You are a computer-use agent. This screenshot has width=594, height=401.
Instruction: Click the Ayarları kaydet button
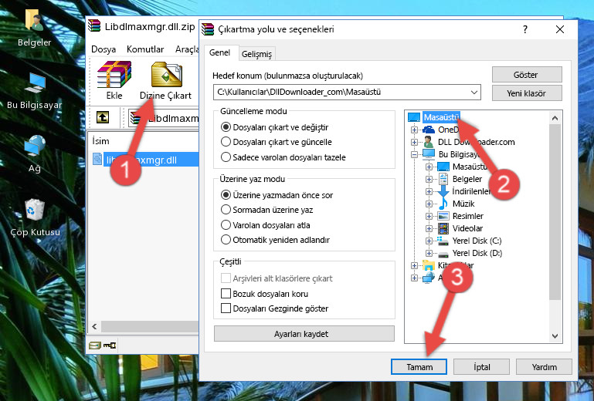(304, 334)
